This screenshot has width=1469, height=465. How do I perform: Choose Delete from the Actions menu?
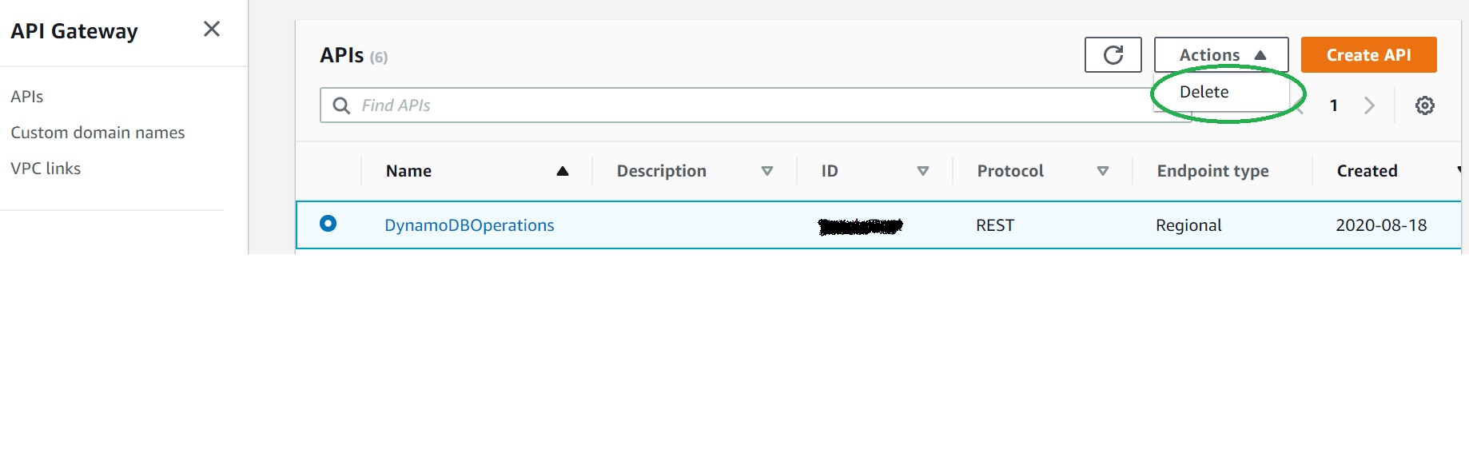(1204, 92)
